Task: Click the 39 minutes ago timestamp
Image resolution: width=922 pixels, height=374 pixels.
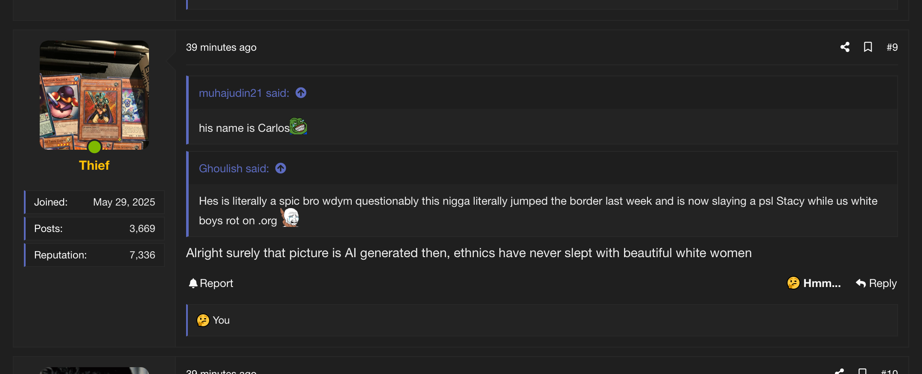Action: pyautogui.click(x=221, y=47)
